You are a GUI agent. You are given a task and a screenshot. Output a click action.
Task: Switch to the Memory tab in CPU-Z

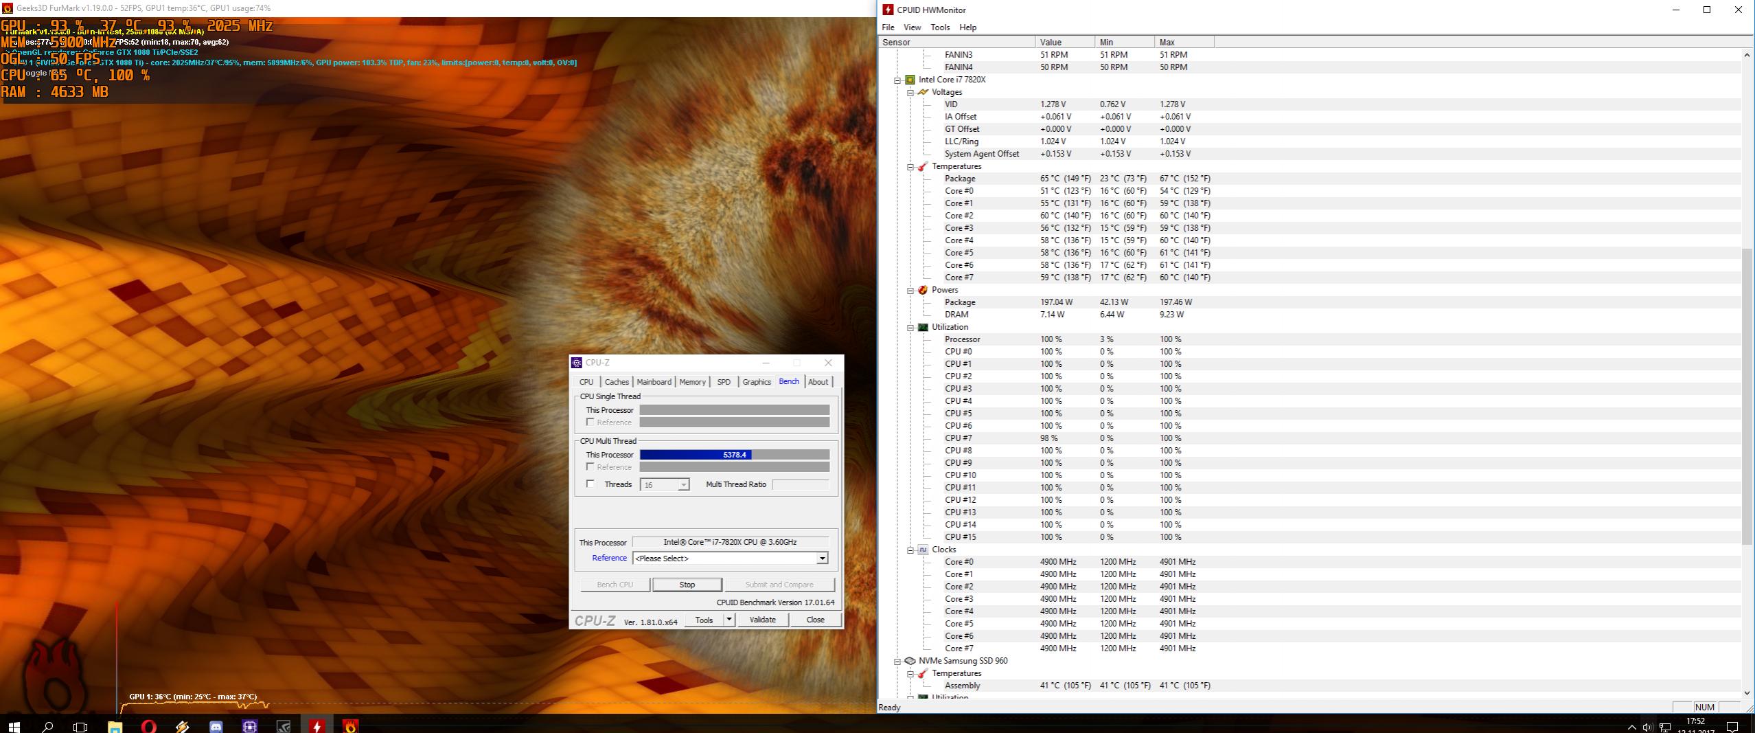pyautogui.click(x=692, y=382)
